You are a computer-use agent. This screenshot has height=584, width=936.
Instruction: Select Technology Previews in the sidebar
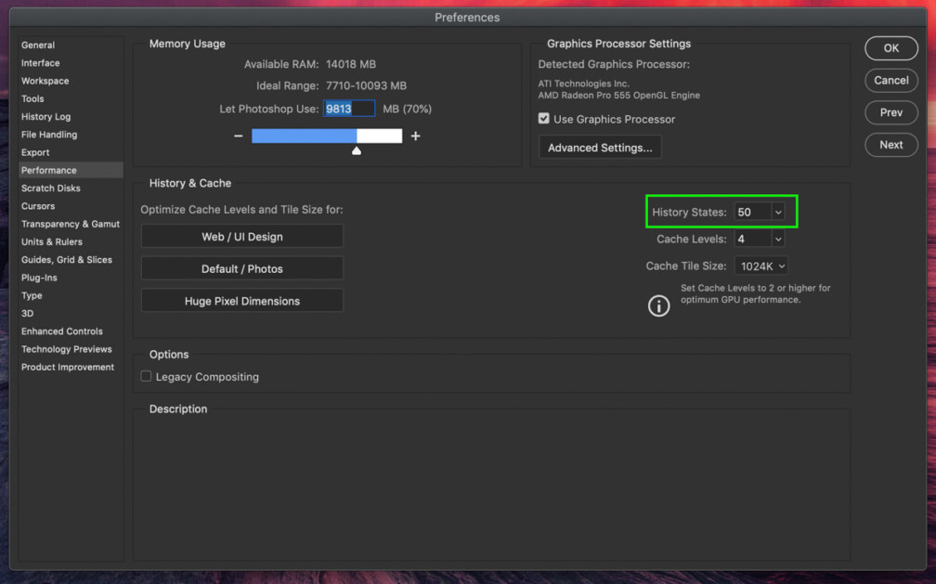click(66, 349)
